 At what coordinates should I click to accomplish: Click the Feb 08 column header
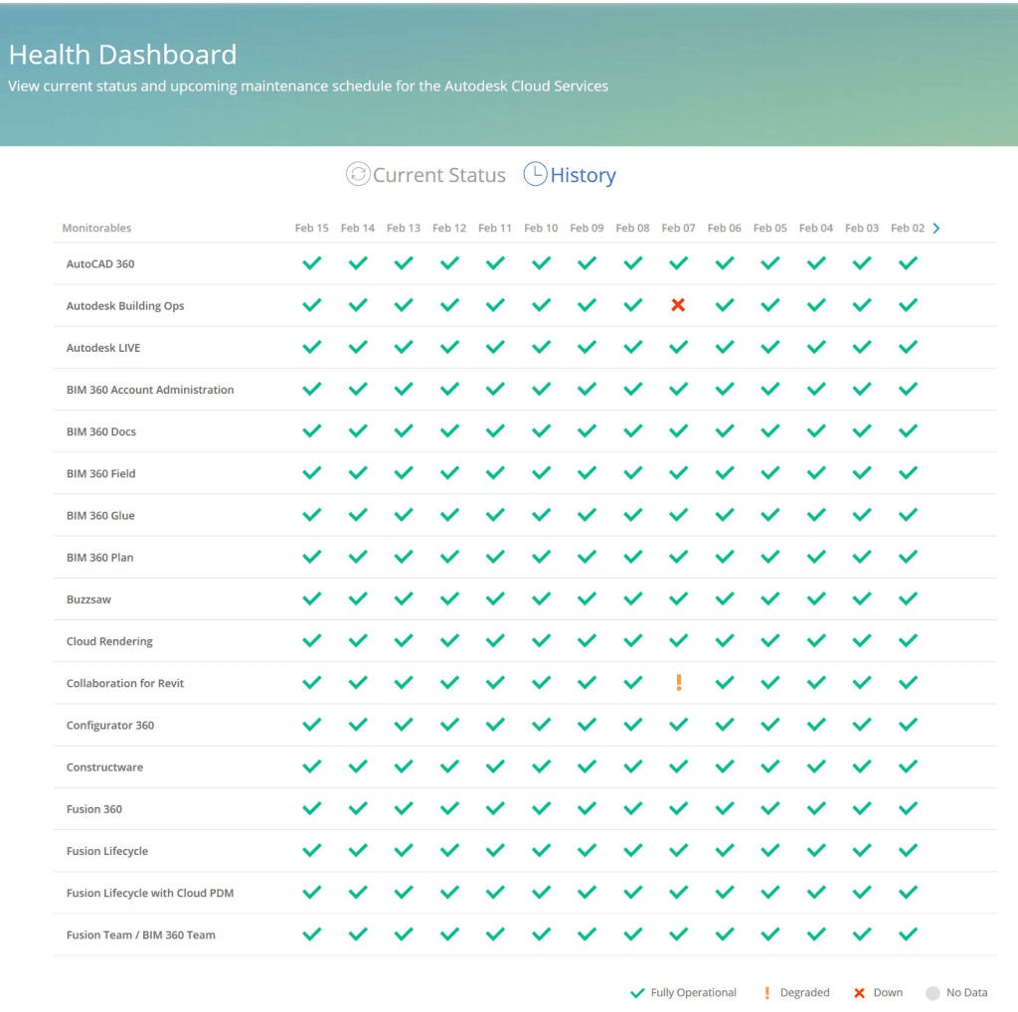tap(632, 228)
